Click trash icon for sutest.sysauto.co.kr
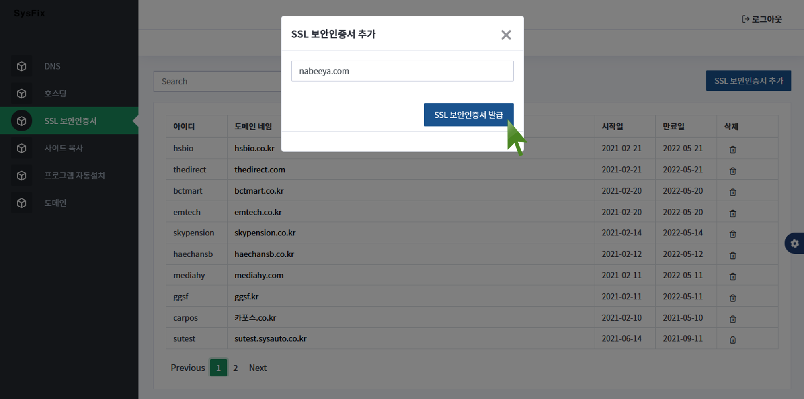Screen dimensions: 804x399 732,340
